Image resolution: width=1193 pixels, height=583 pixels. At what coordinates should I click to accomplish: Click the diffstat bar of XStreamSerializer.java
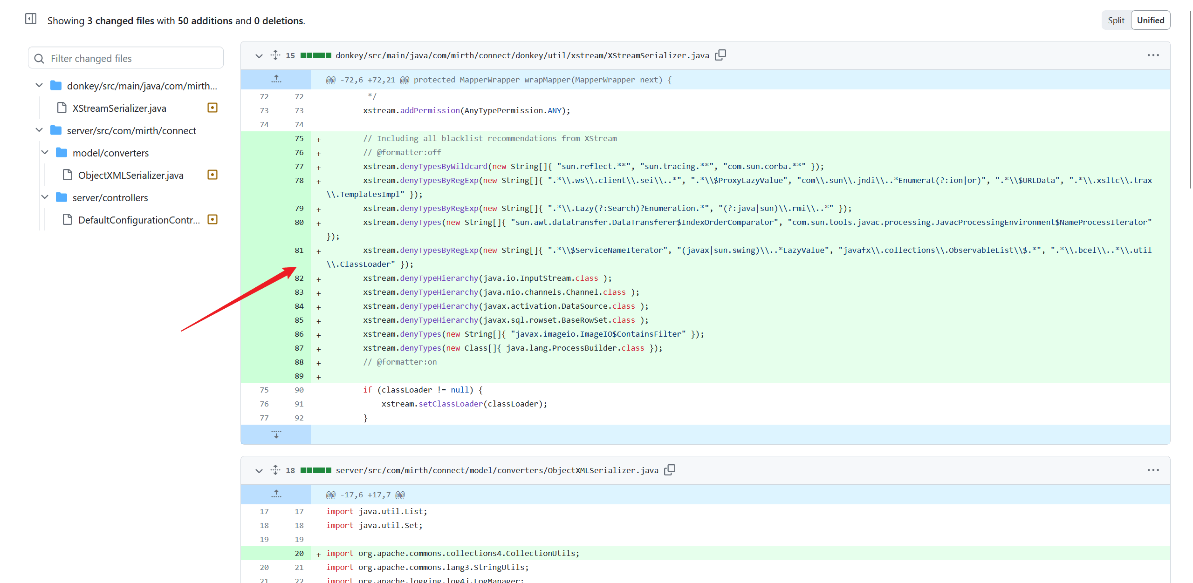[x=316, y=55]
